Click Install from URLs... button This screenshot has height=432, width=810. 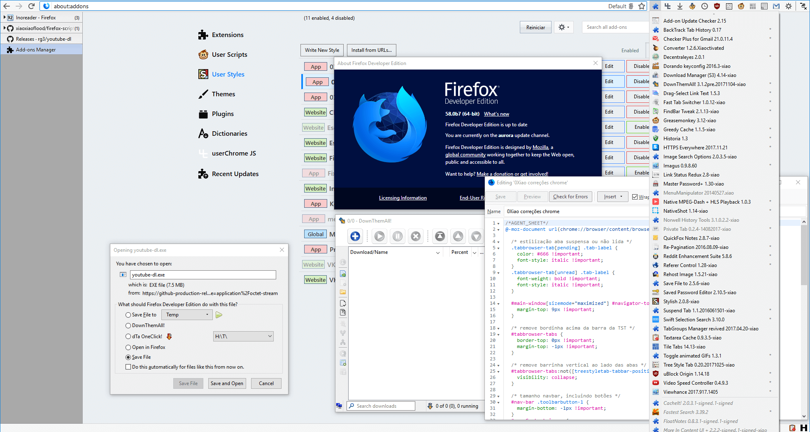point(371,50)
